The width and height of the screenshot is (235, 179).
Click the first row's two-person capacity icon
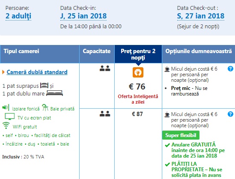click(105, 69)
